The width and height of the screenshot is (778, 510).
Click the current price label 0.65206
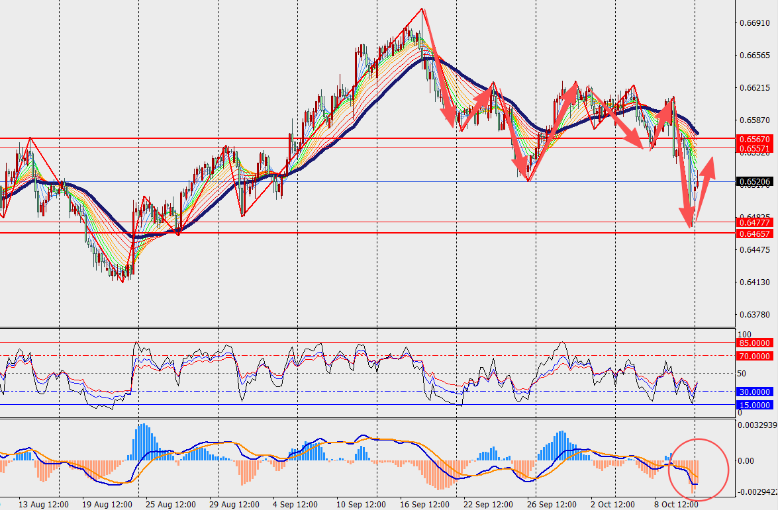click(754, 181)
